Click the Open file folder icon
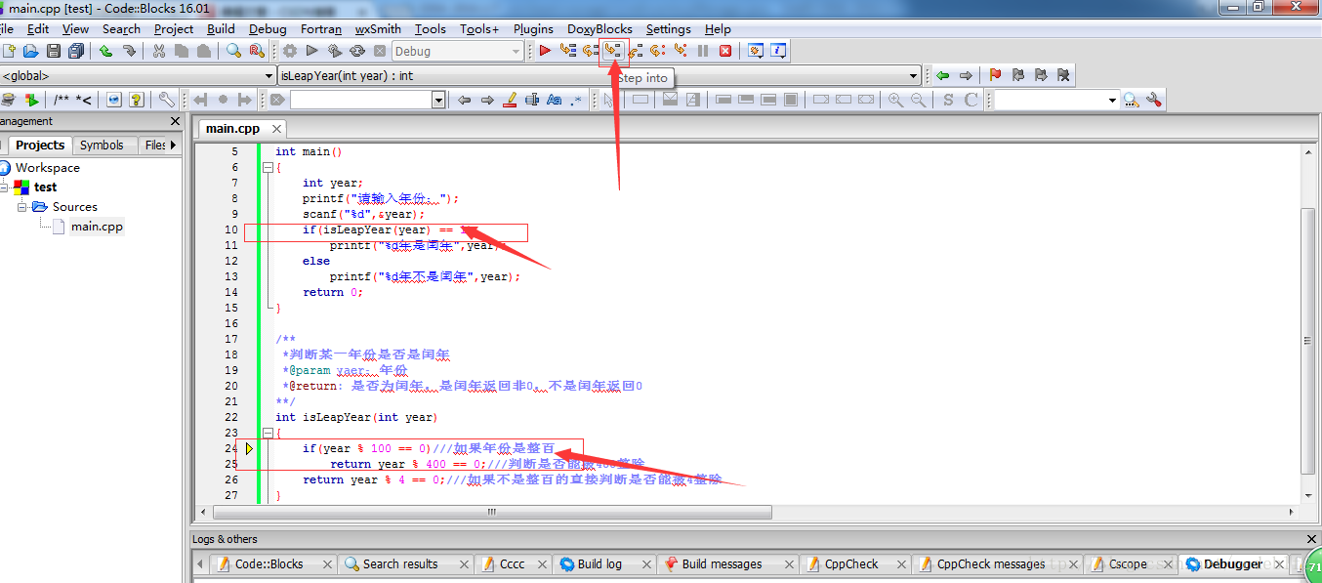Viewport: 1322px width, 583px height. [31, 51]
